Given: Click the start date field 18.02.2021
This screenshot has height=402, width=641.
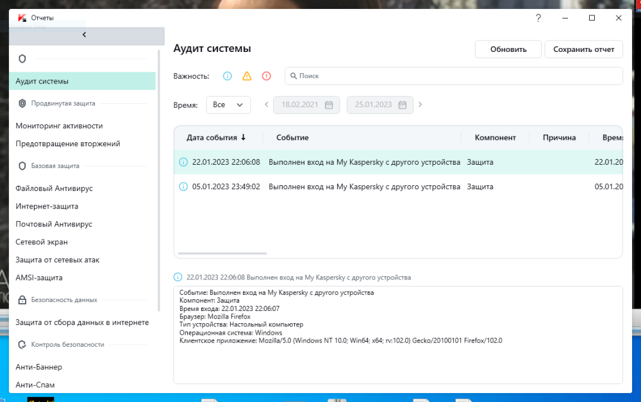Looking at the screenshot, I should (306, 105).
